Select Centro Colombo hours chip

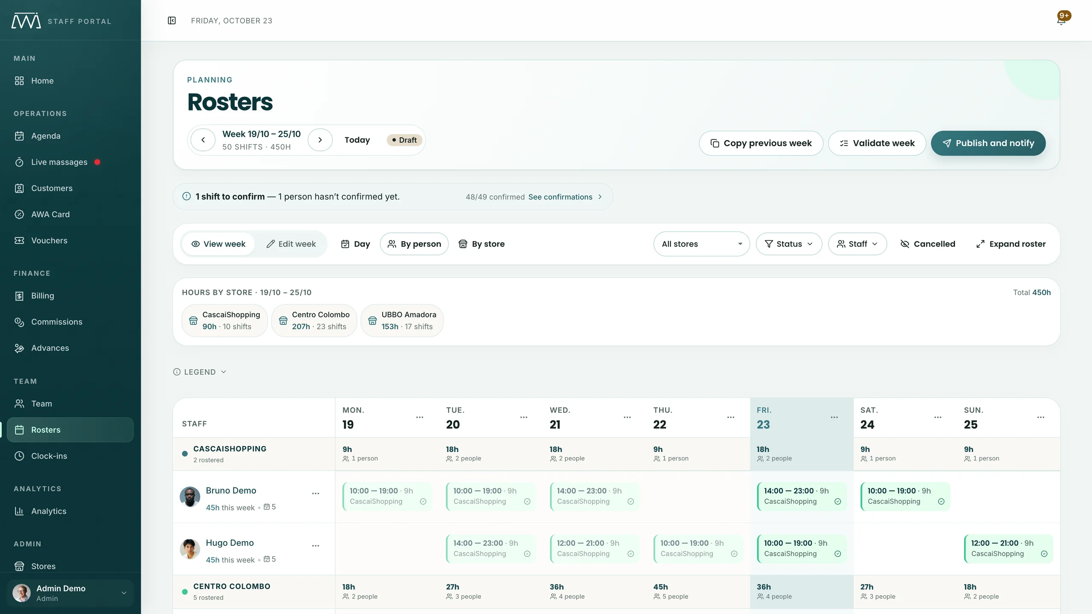click(314, 321)
